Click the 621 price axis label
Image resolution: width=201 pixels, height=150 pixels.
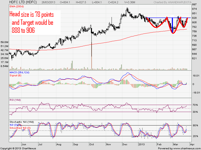coord(194,58)
